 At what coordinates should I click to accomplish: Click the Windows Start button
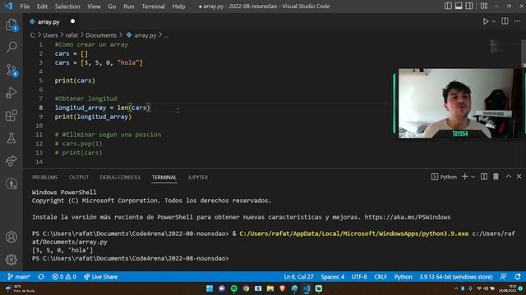[210, 288]
